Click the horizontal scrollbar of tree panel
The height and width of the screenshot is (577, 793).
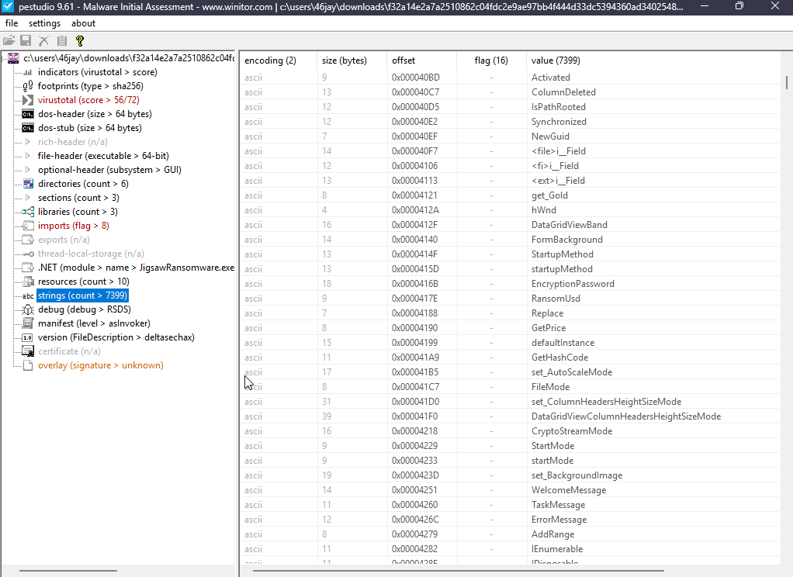[x=68, y=571]
